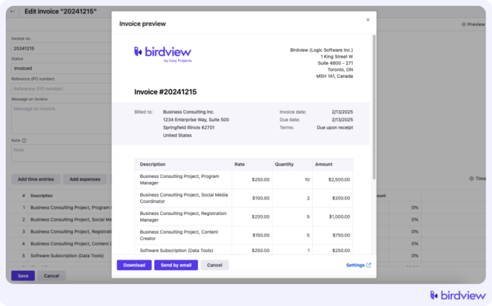Click the Due upon receipt terms value

pos(335,127)
